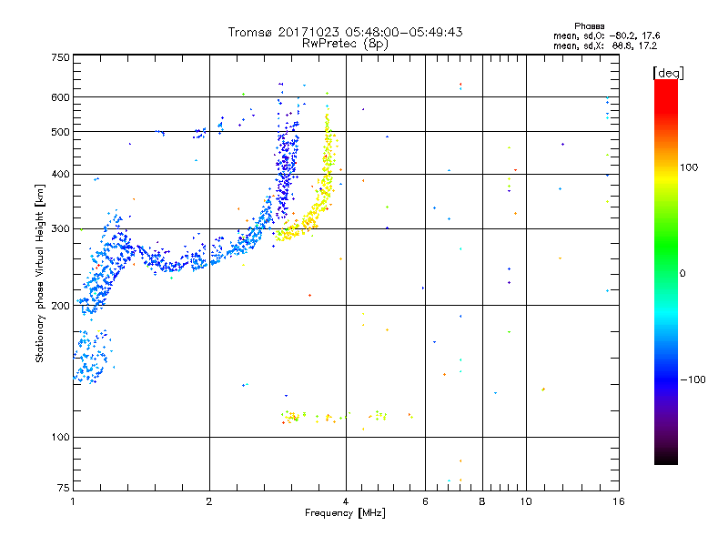Image resolution: width=728 pixels, height=546 pixels.
Task: Click the 200 height axis tick label
Action: [x=61, y=306]
